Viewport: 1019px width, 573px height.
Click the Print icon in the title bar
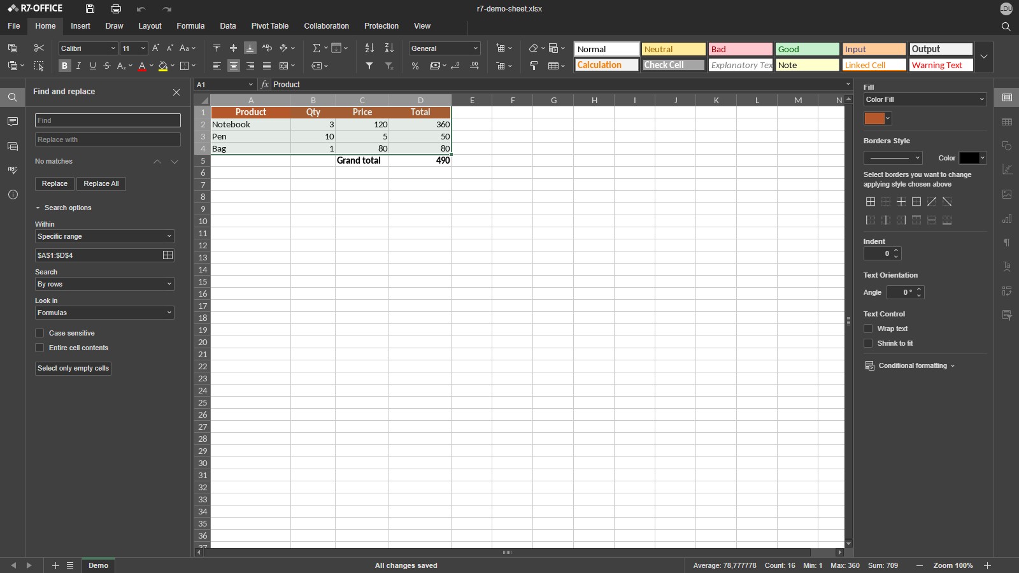[x=115, y=9]
